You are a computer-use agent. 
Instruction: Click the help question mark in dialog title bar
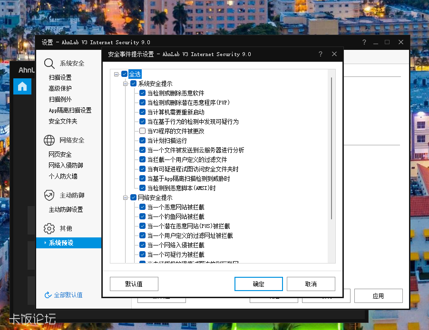coord(320,54)
